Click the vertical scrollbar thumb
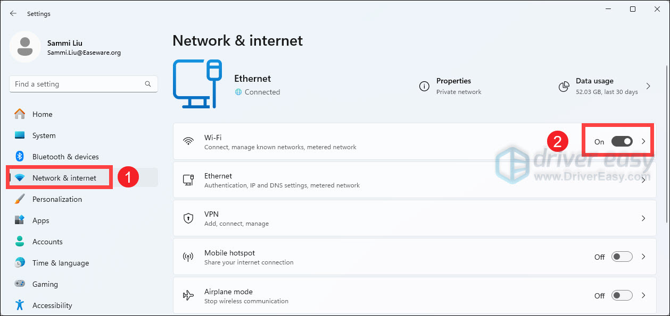Screen dimensions: 670x316 point(667,143)
